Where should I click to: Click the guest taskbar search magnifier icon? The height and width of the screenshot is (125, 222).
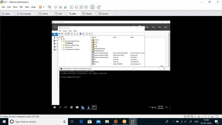[60, 107]
